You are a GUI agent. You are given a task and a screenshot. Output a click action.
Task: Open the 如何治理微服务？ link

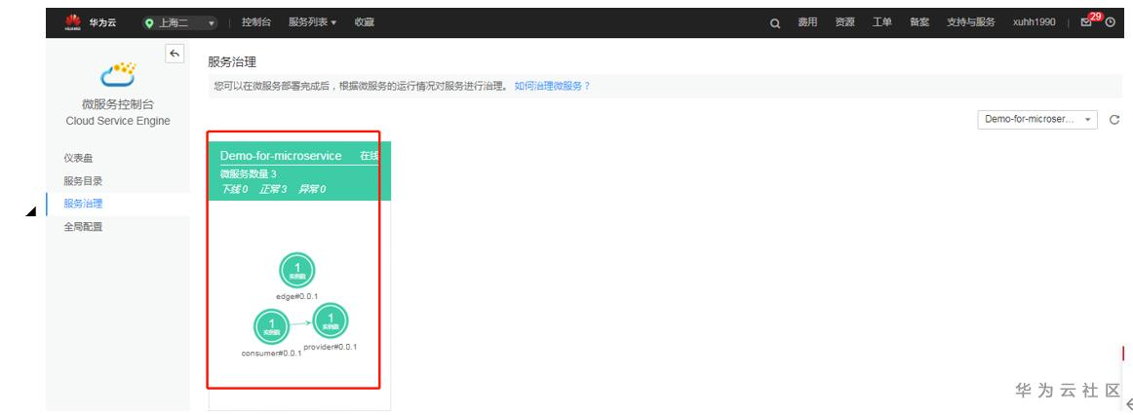(x=552, y=86)
